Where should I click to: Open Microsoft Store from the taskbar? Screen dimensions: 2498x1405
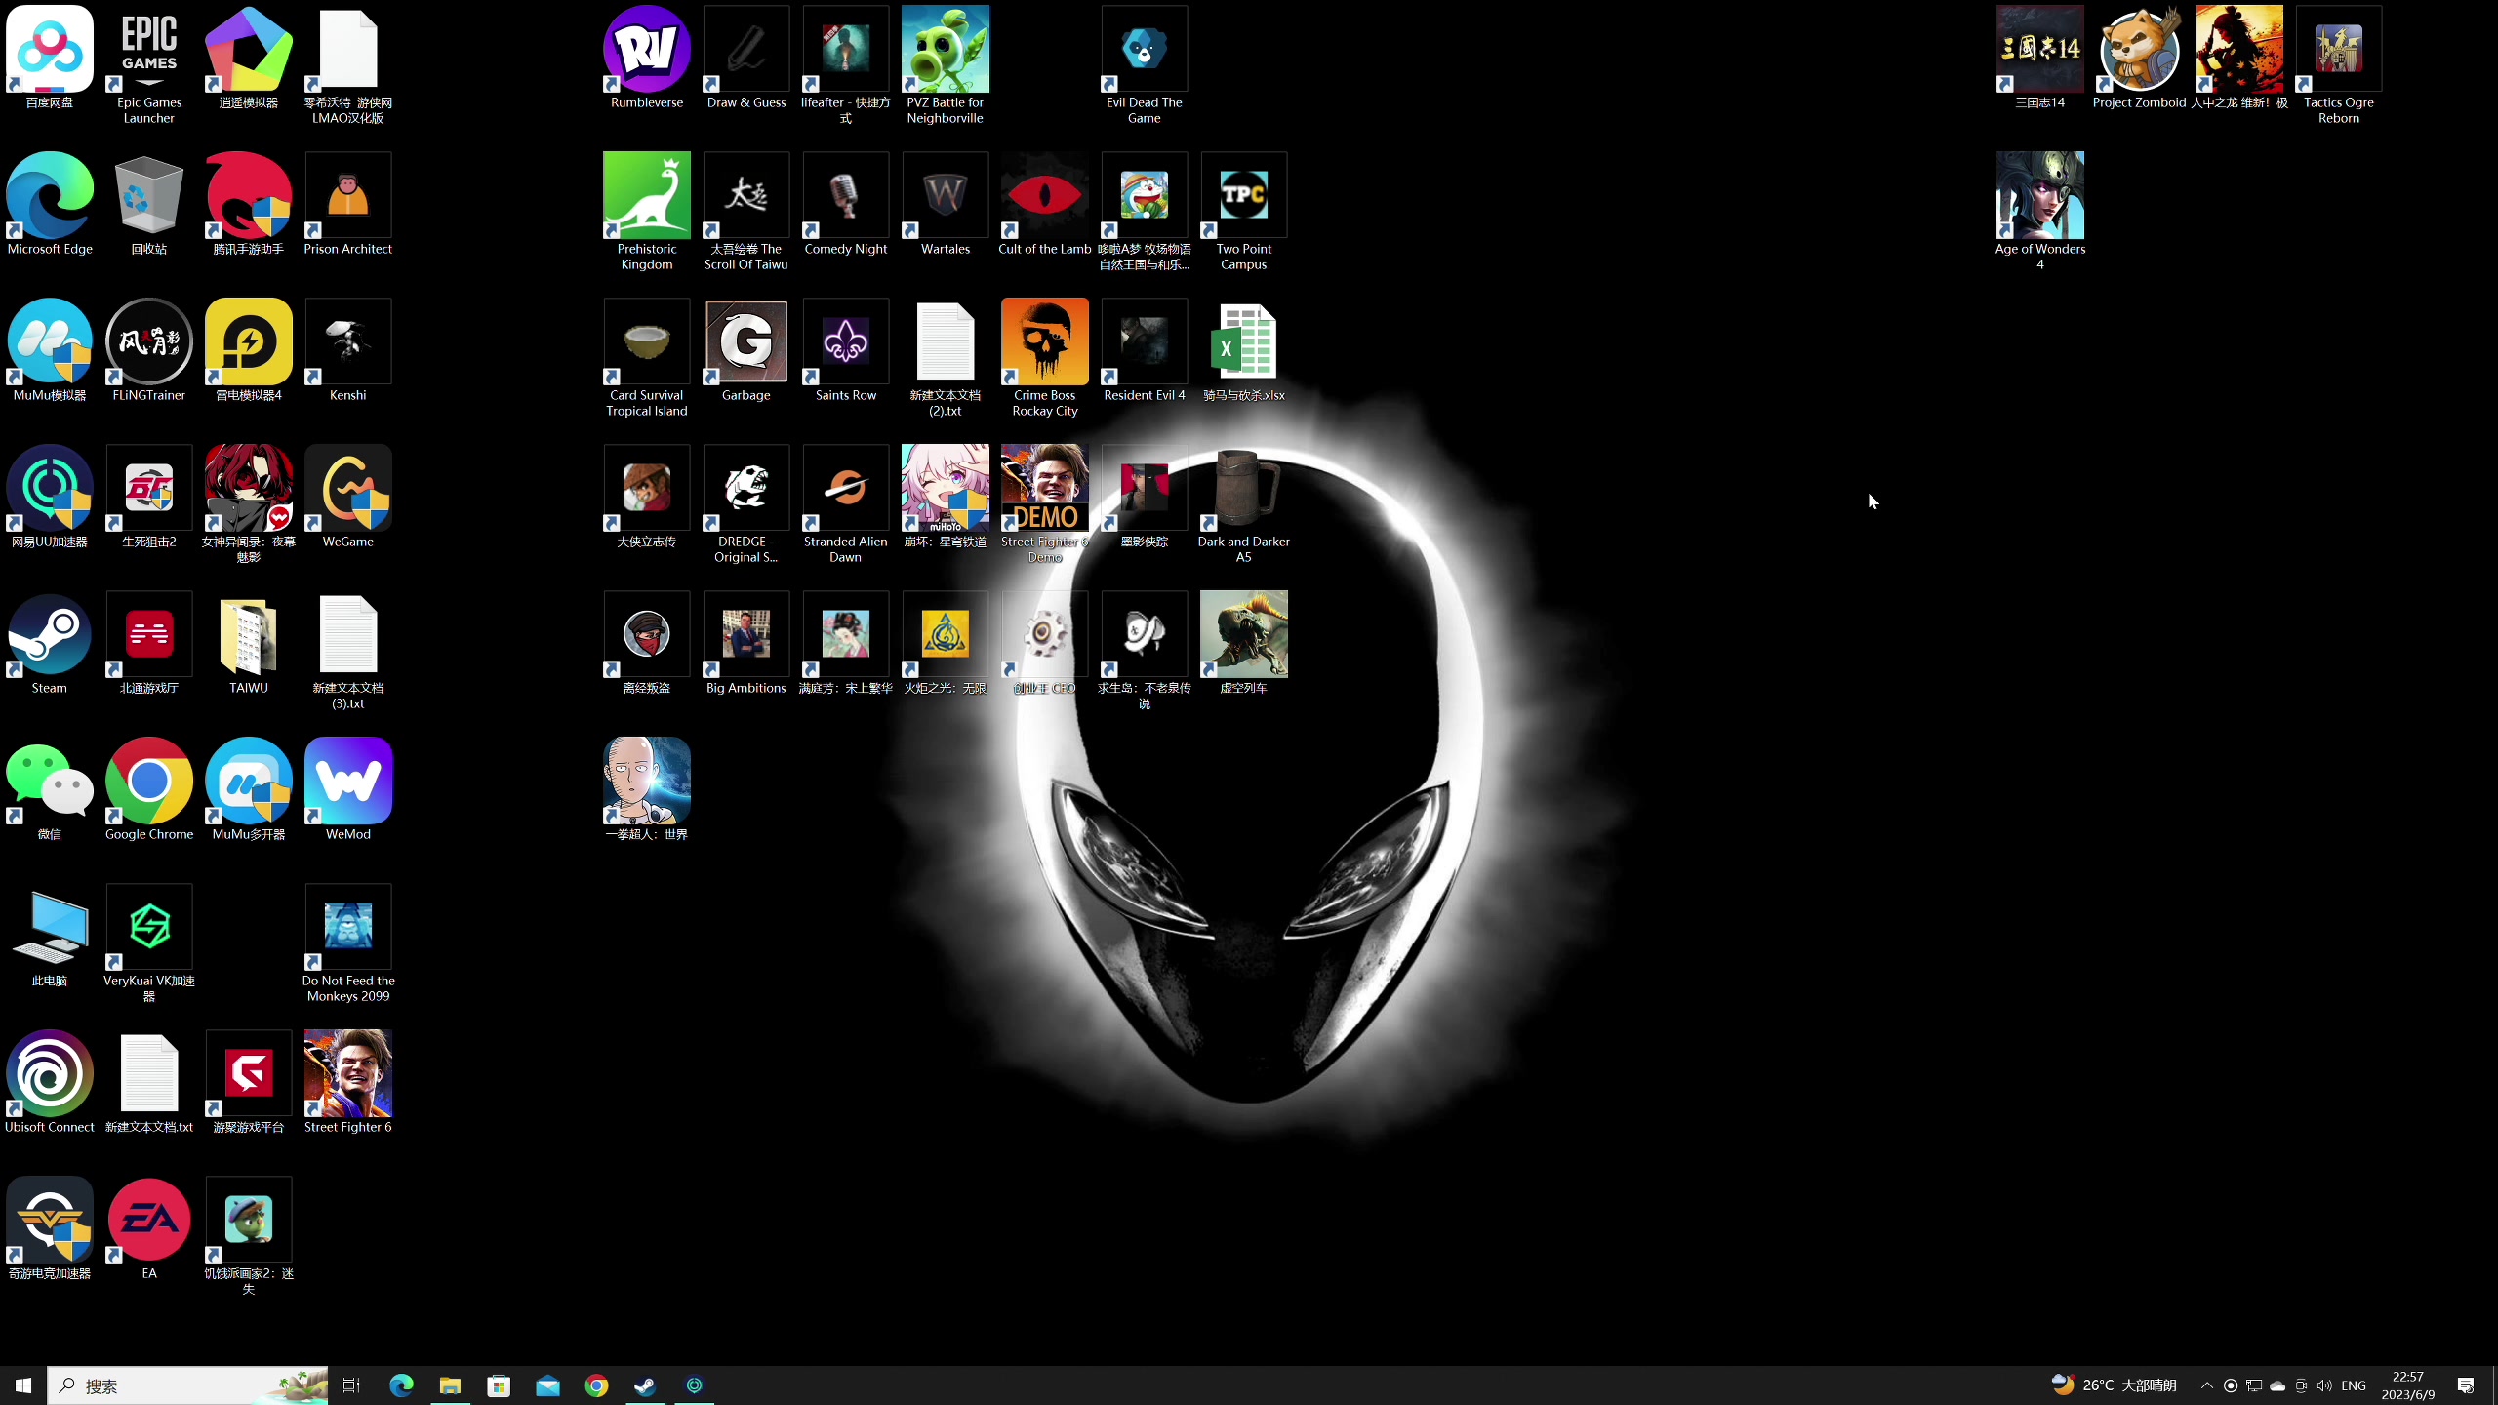point(499,1385)
